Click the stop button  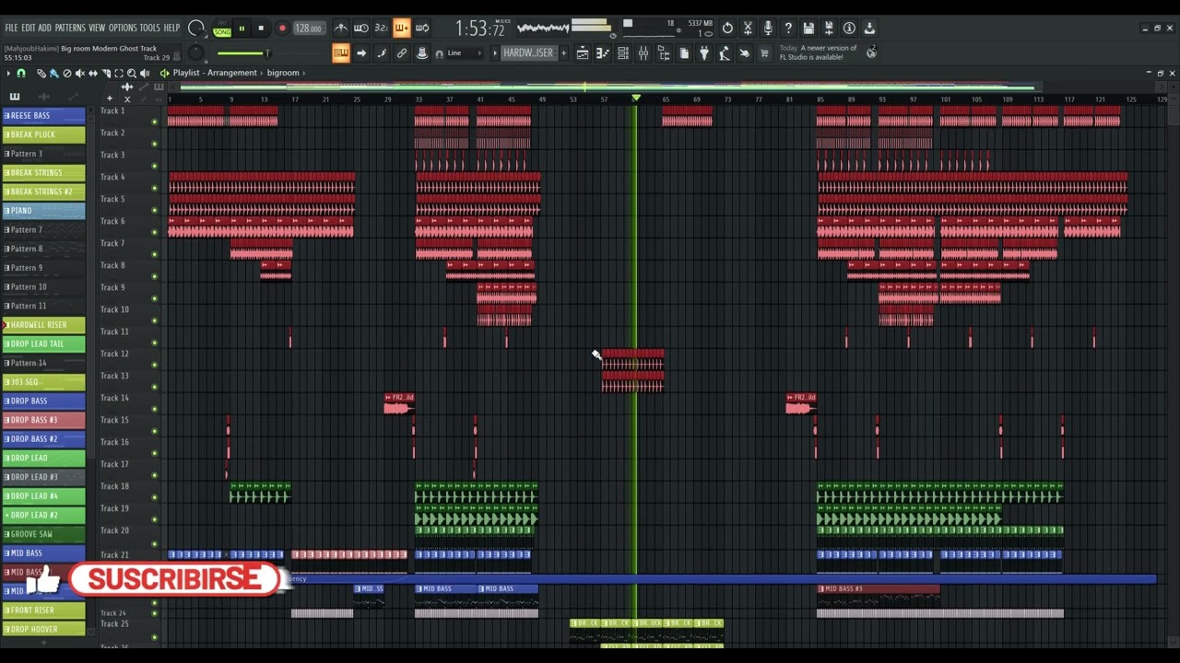[261, 29]
